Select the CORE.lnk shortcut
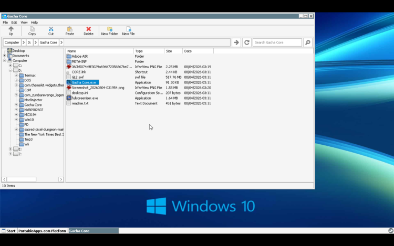 click(x=76, y=72)
